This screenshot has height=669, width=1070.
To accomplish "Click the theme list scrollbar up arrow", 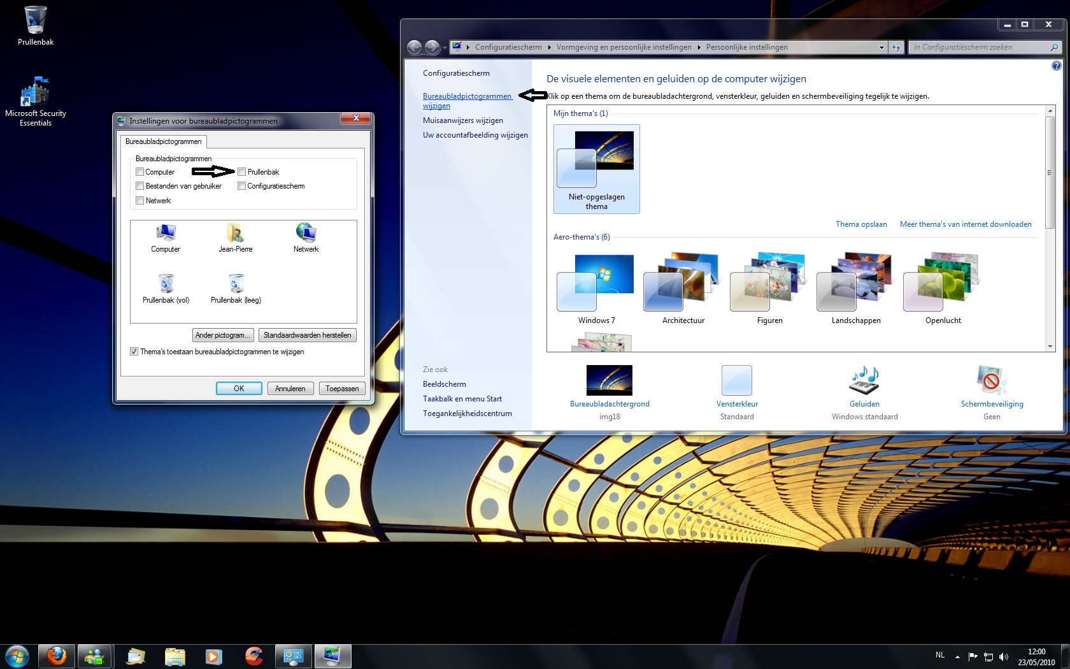I will pyautogui.click(x=1050, y=111).
